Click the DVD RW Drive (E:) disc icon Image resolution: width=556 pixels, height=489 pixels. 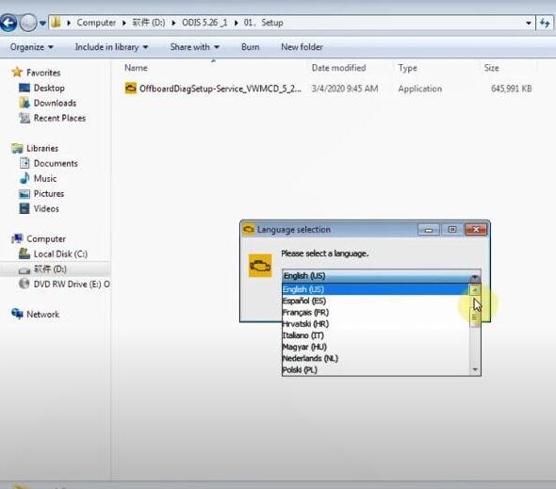click(25, 284)
